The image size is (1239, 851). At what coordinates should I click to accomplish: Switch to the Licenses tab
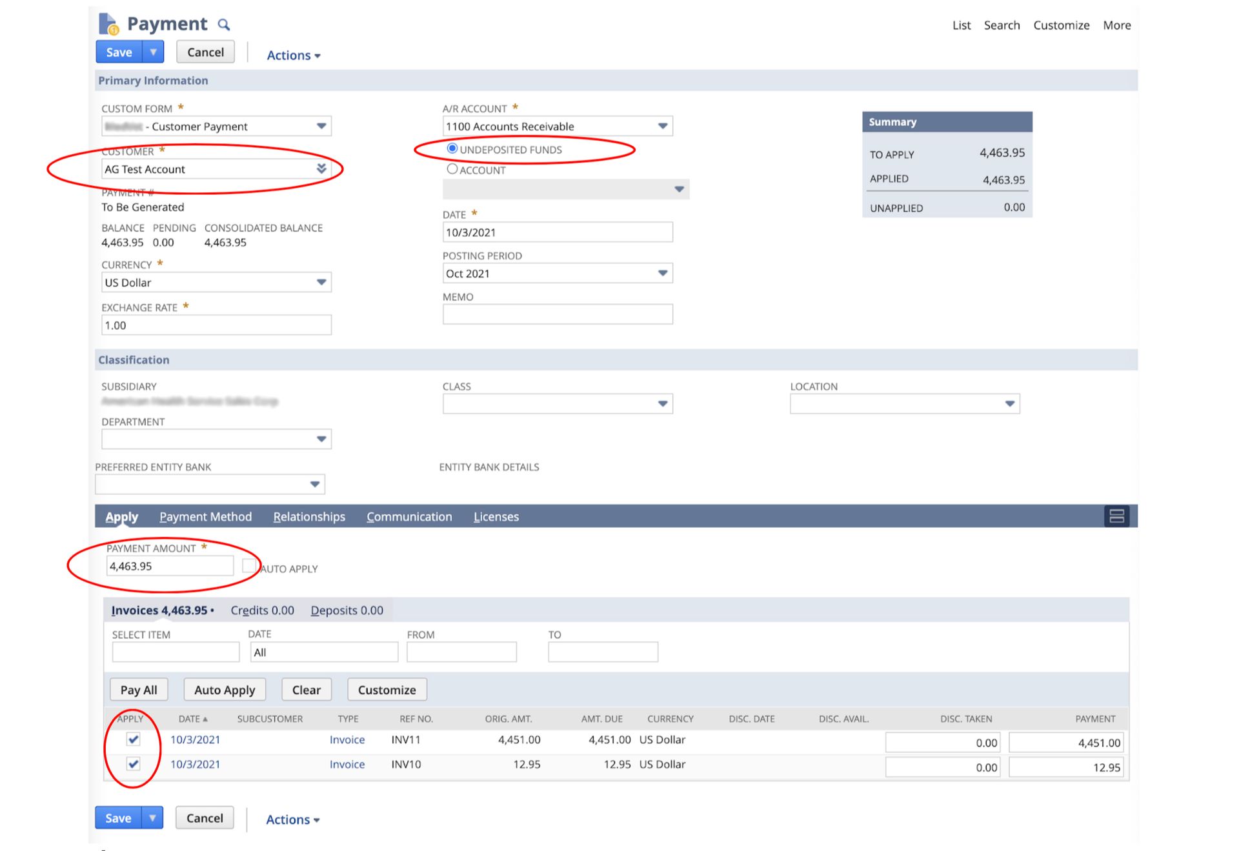click(496, 517)
